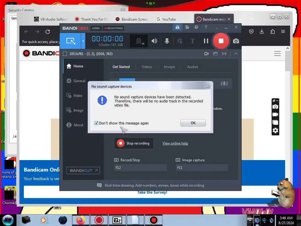
Task: Click the Record/Stop hotkey field F12
Action: [x=140, y=167]
